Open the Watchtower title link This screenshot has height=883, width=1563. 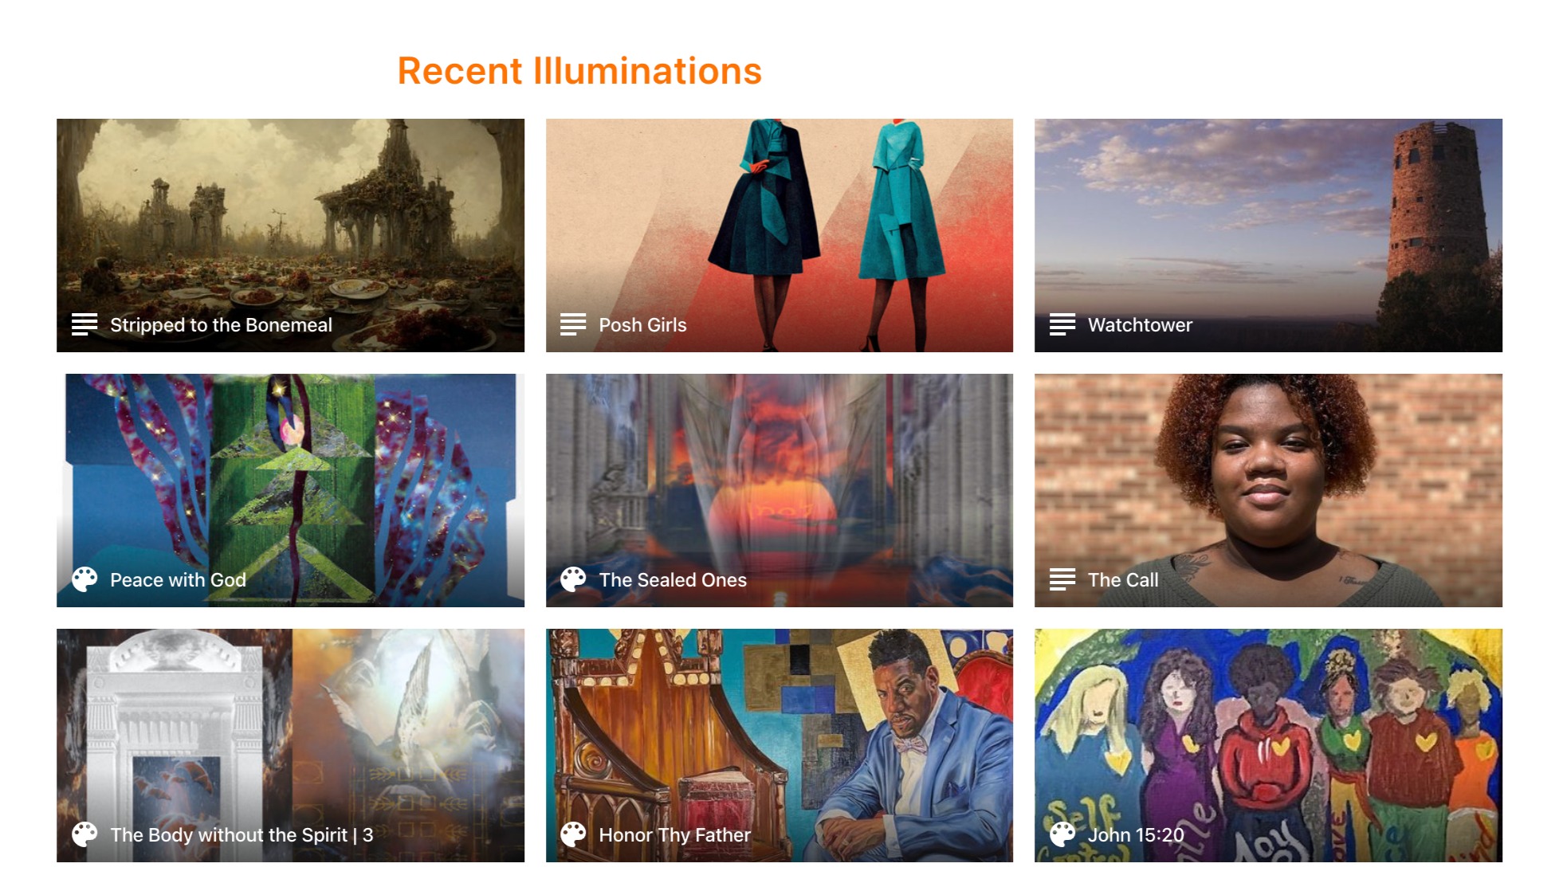[x=1140, y=325]
